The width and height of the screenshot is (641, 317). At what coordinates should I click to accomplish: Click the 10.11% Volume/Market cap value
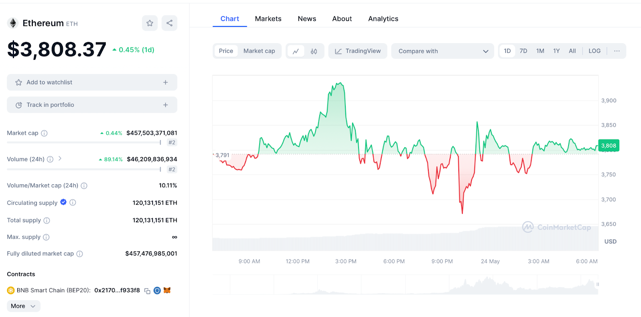168,185
